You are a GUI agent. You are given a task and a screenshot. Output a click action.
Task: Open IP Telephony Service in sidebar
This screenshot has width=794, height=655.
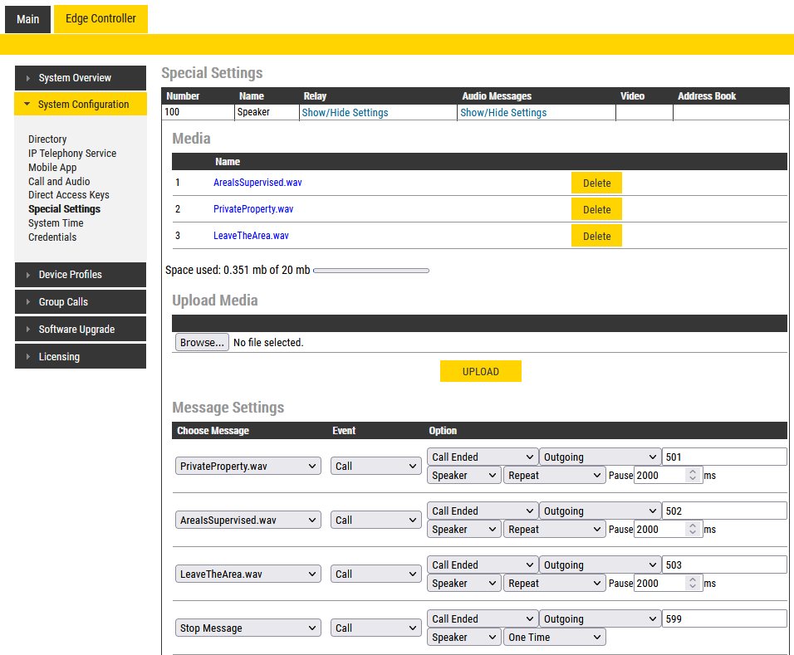[72, 154]
